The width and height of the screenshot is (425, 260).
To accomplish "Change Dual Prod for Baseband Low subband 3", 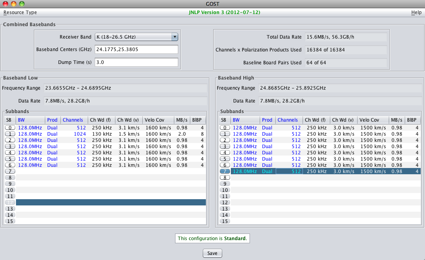I will pyautogui.click(x=52, y=146).
